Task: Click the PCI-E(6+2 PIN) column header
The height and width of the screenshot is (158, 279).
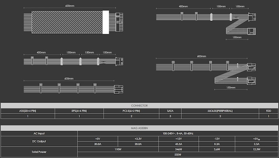Action: [x=131, y=111]
